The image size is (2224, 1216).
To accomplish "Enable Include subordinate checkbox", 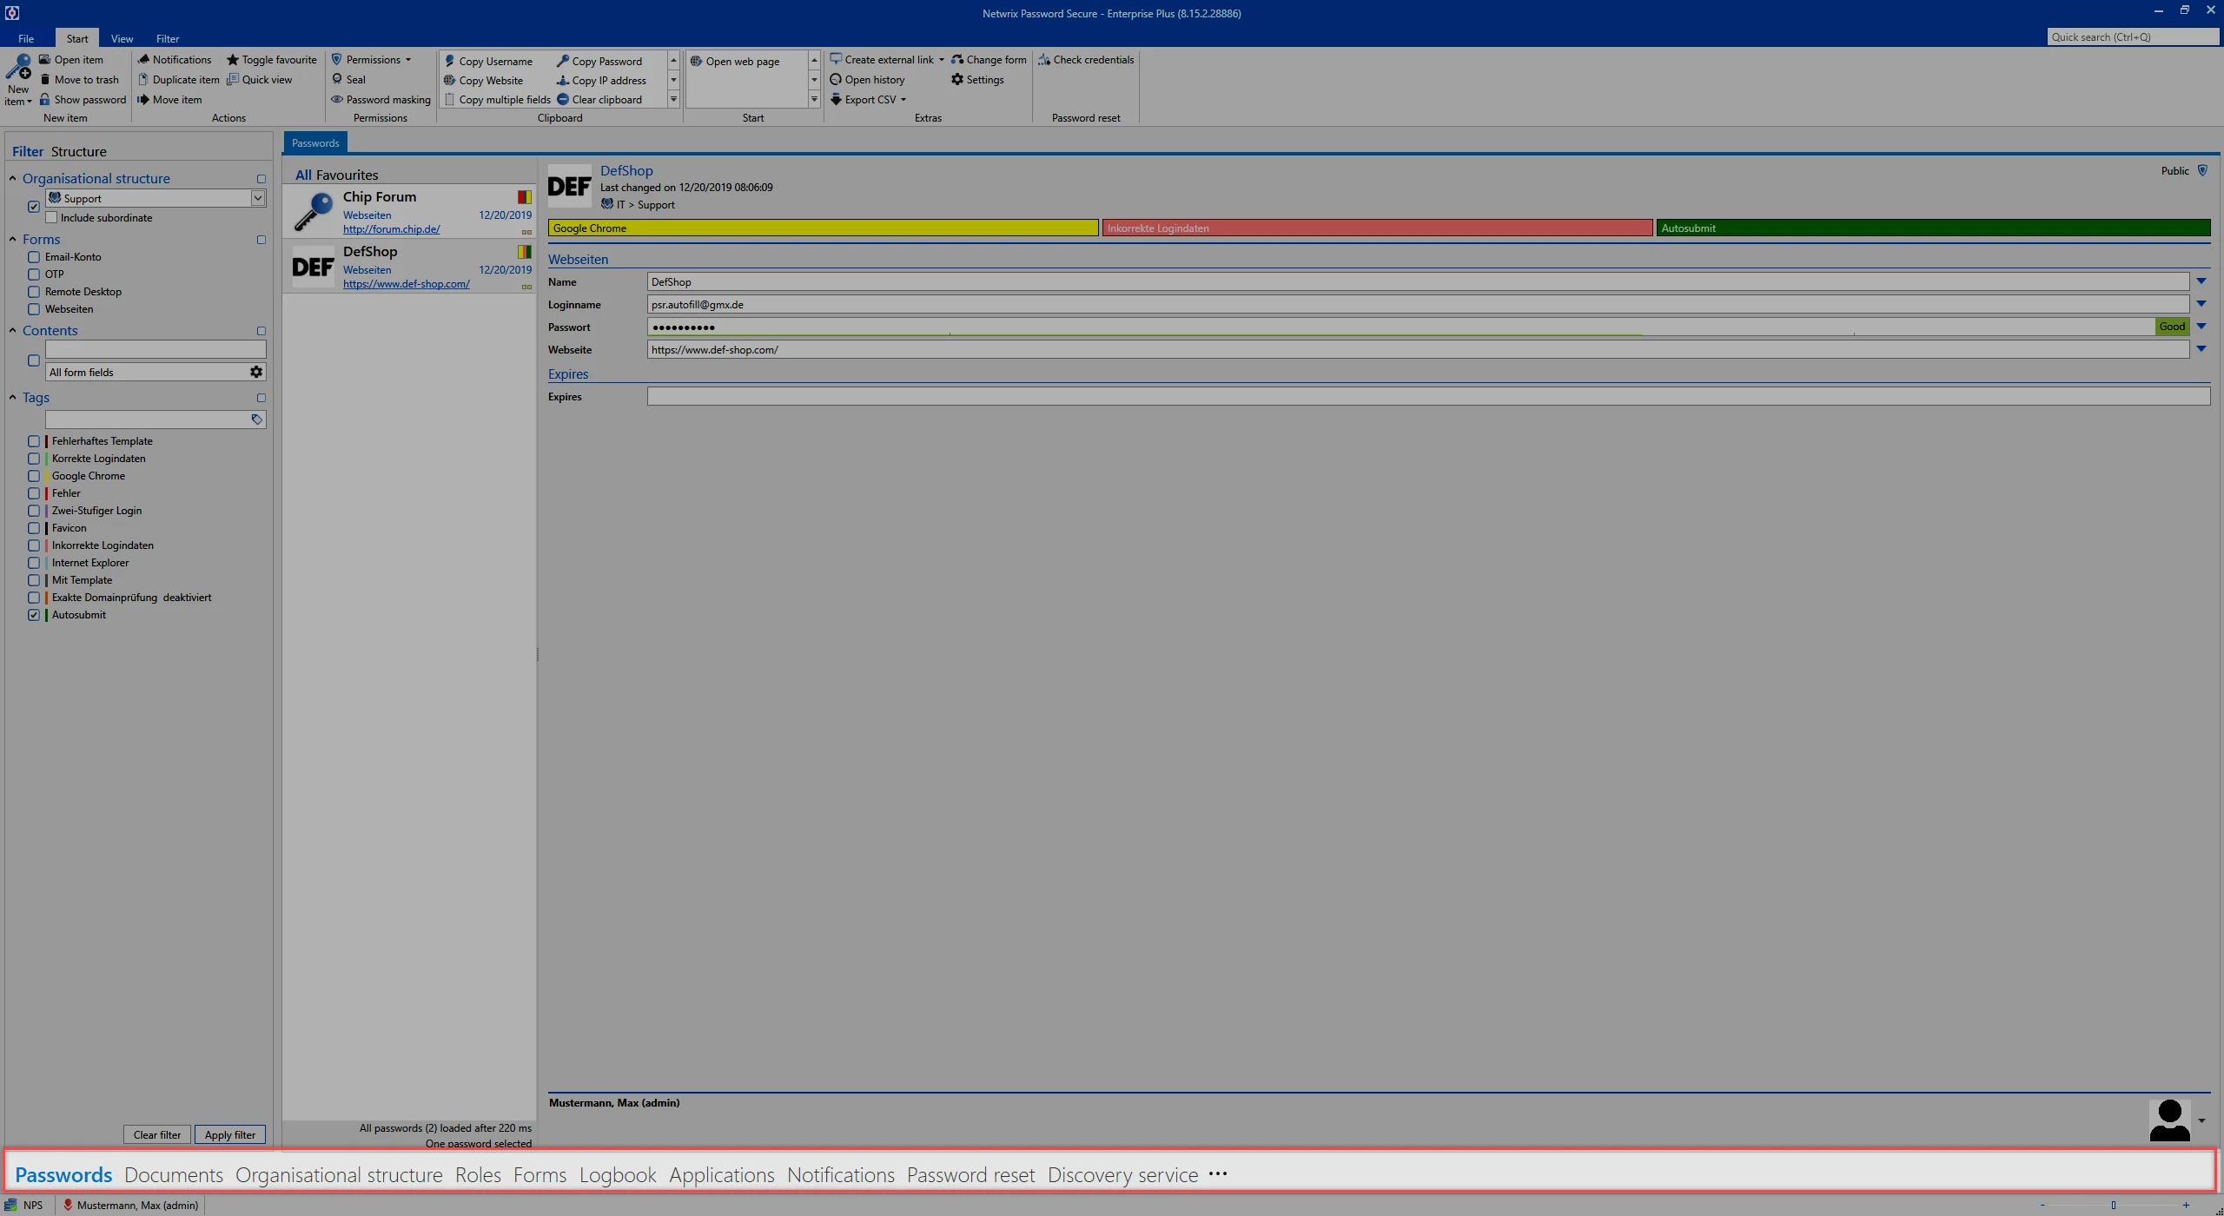I will [x=51, y=218].
